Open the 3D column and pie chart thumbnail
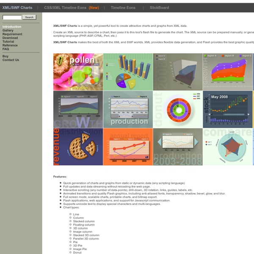 coord(128,72)
